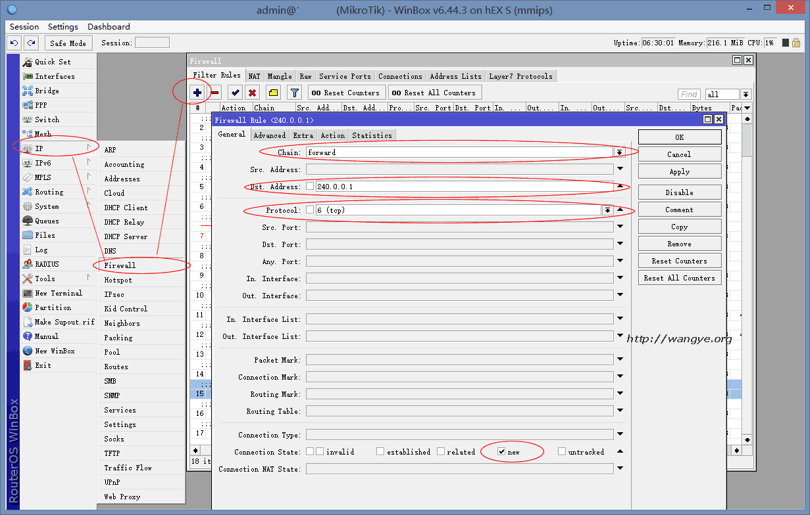Enable the established connection state checkbox
The image size is (810, 515).
click(380, 452)
